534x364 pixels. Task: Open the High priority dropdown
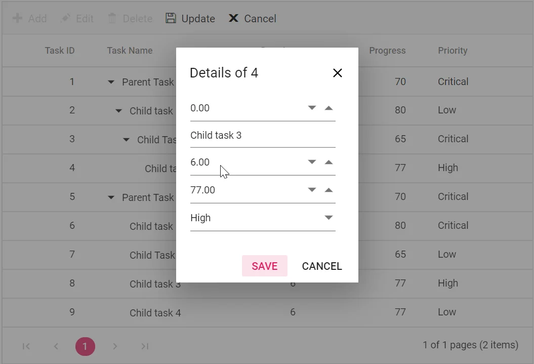coord(328,217)
